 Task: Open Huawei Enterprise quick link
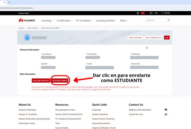point(100,114)
